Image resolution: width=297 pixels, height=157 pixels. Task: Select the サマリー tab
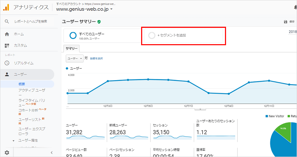[x=71, y=49]
